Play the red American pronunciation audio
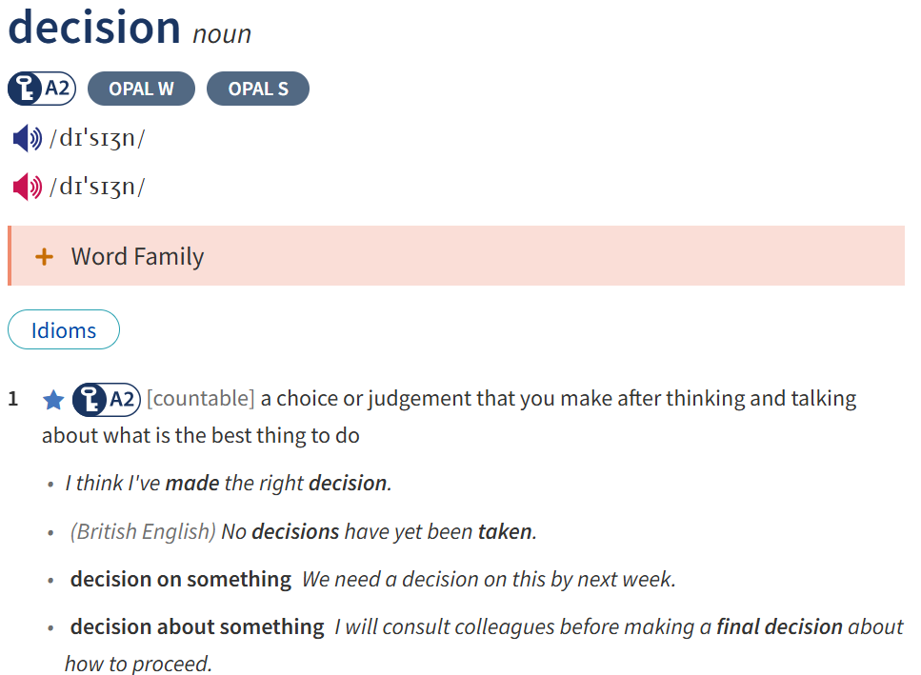The image size is (921, 675). [27, 187]
